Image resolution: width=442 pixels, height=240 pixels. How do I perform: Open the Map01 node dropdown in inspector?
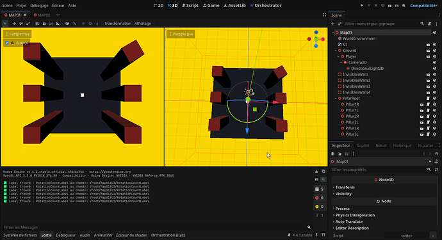coord(430,161)
